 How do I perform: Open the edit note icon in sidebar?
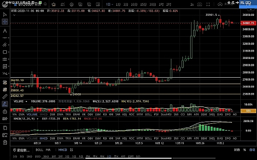coord(5,135)
